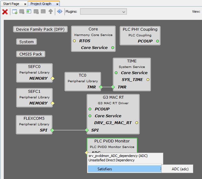This screenshot has height=179, width=202.
Task: Select the PLC PHY Coupling component title
Action: (140, 29)
